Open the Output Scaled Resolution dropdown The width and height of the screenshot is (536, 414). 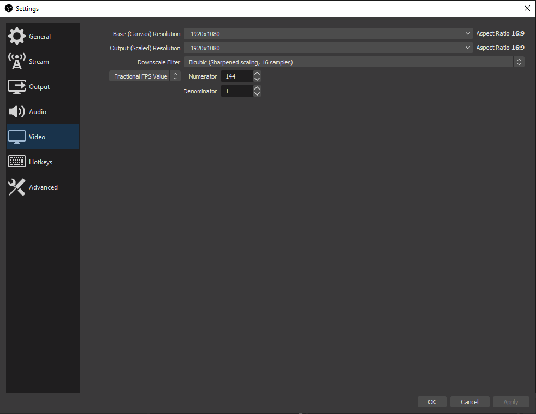point(467,48)
